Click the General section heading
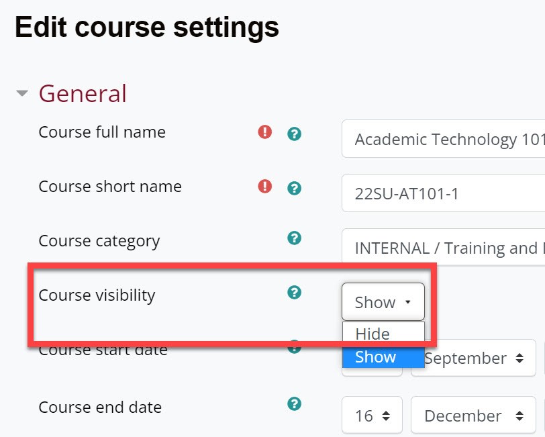545x437 pixels. tap(83, 93)
